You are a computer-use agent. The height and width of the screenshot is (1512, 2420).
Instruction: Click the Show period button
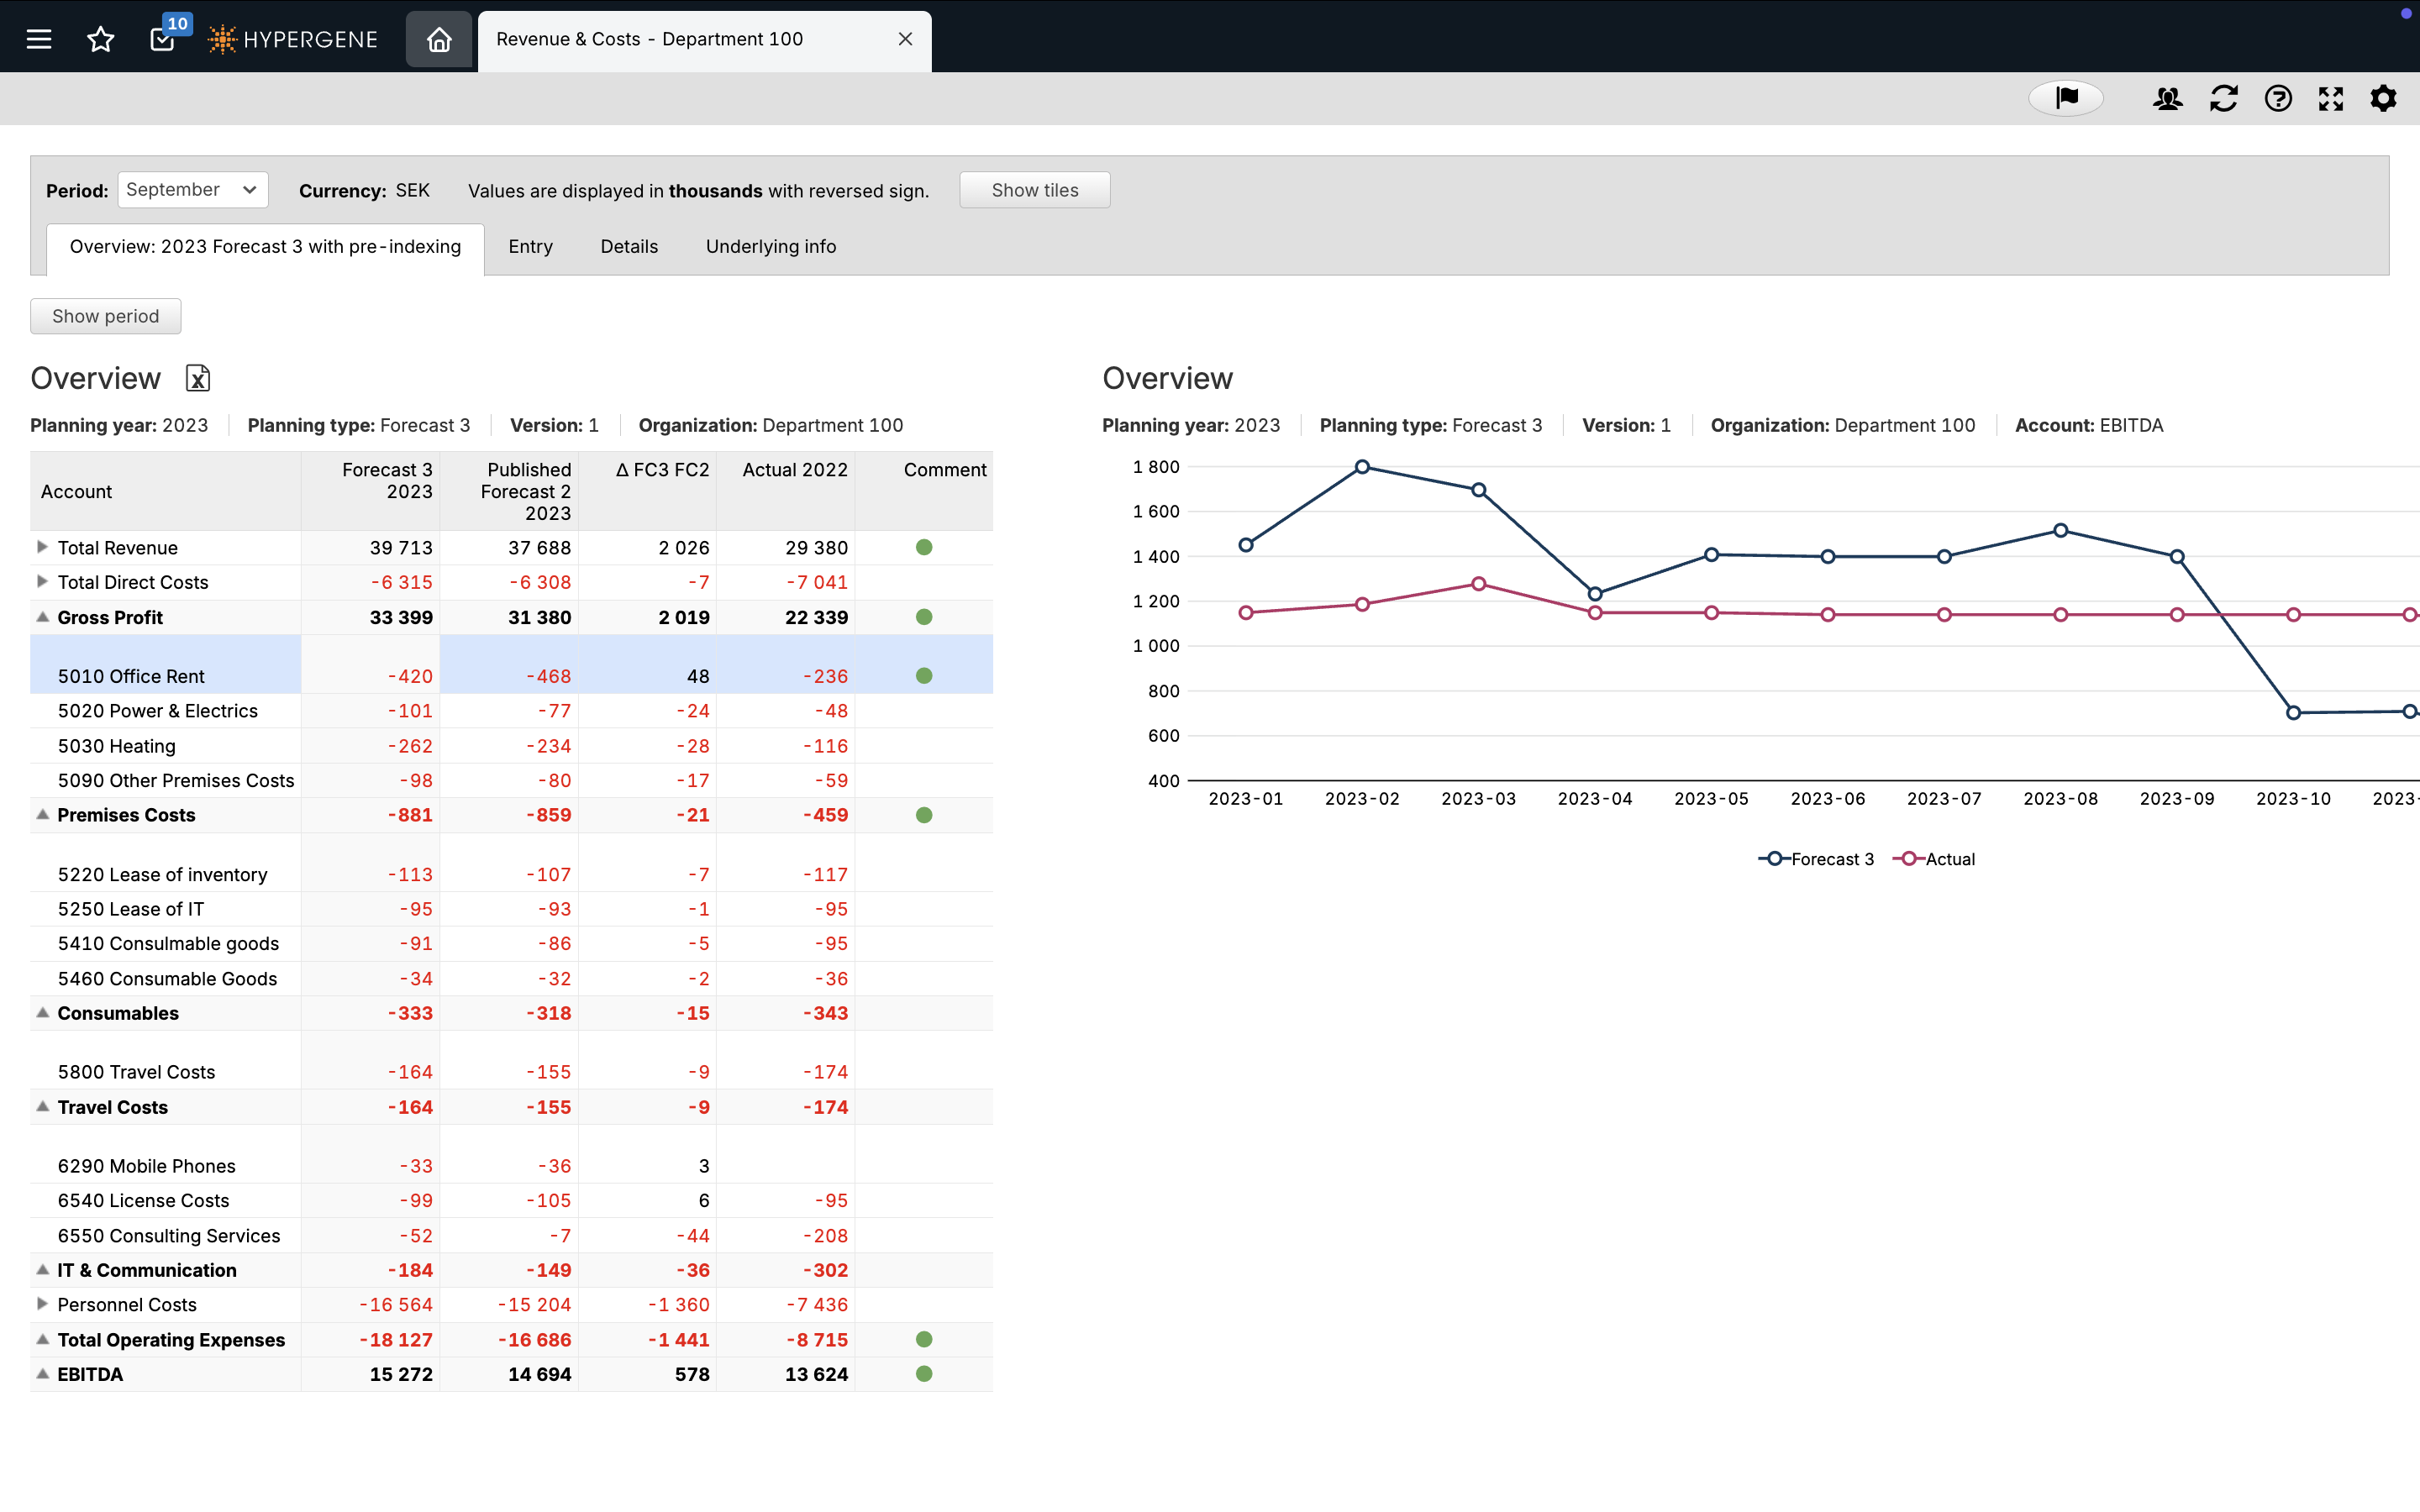pos(105,316)
